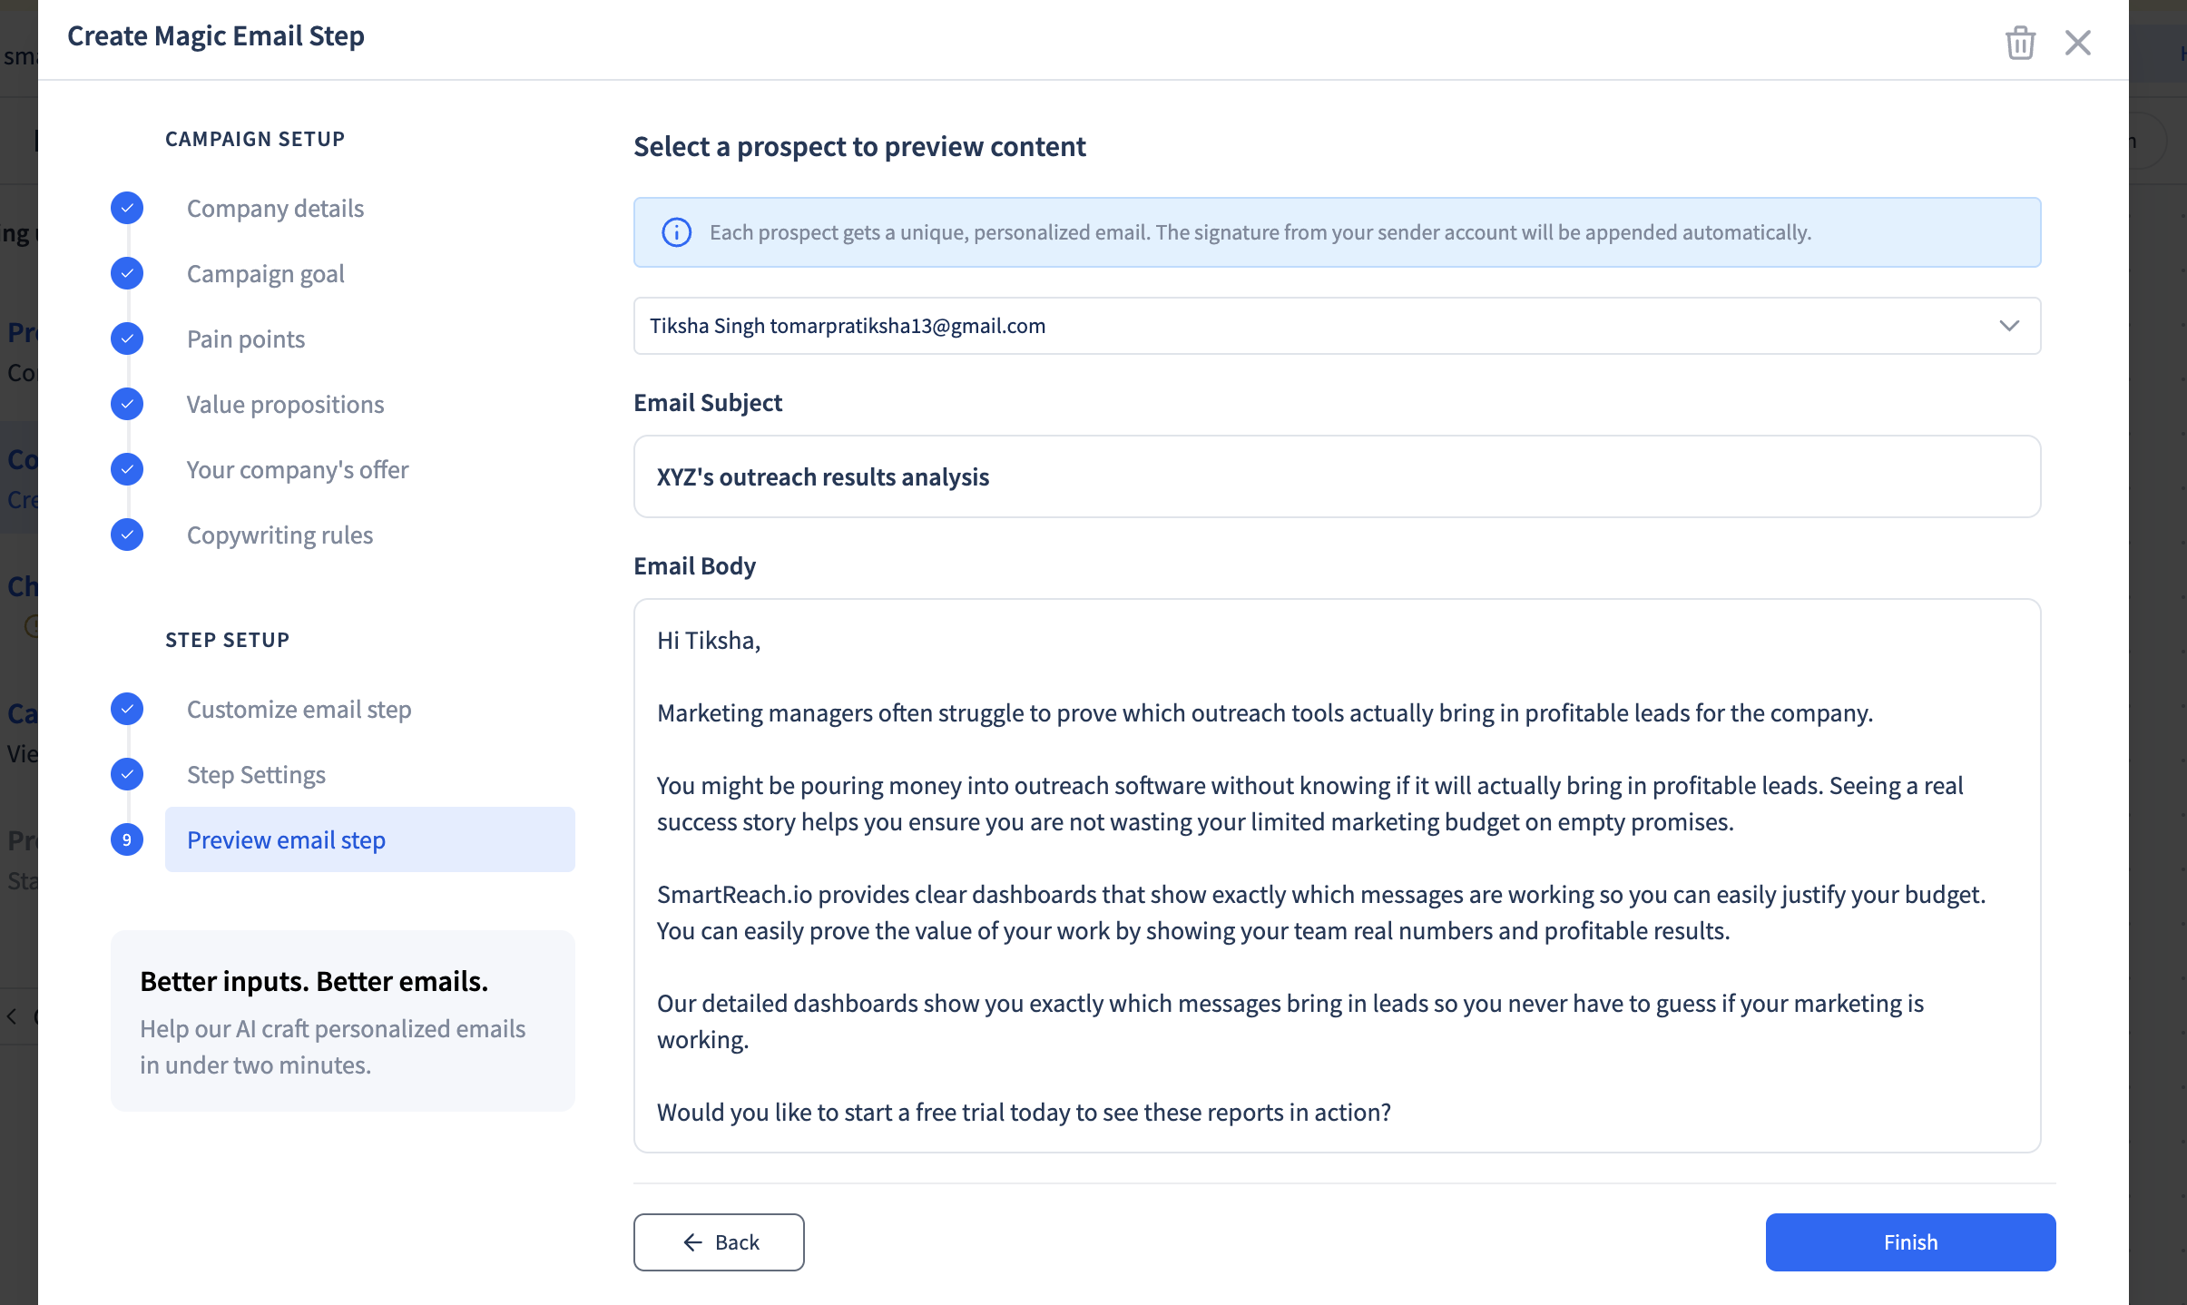
Task: Open the Step Settings section
Action: tap(256, 774)
